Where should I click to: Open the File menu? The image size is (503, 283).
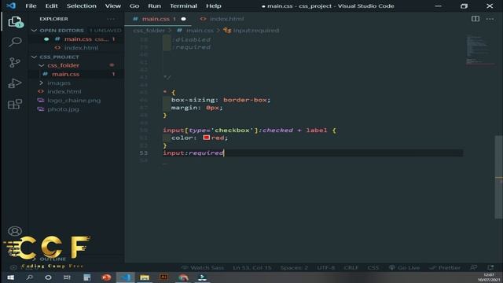tap(31, 6)
